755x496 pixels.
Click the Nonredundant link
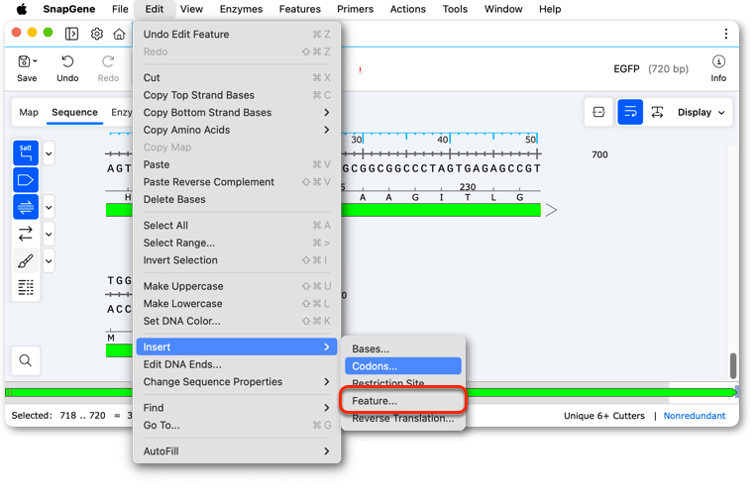click(694, 416)
